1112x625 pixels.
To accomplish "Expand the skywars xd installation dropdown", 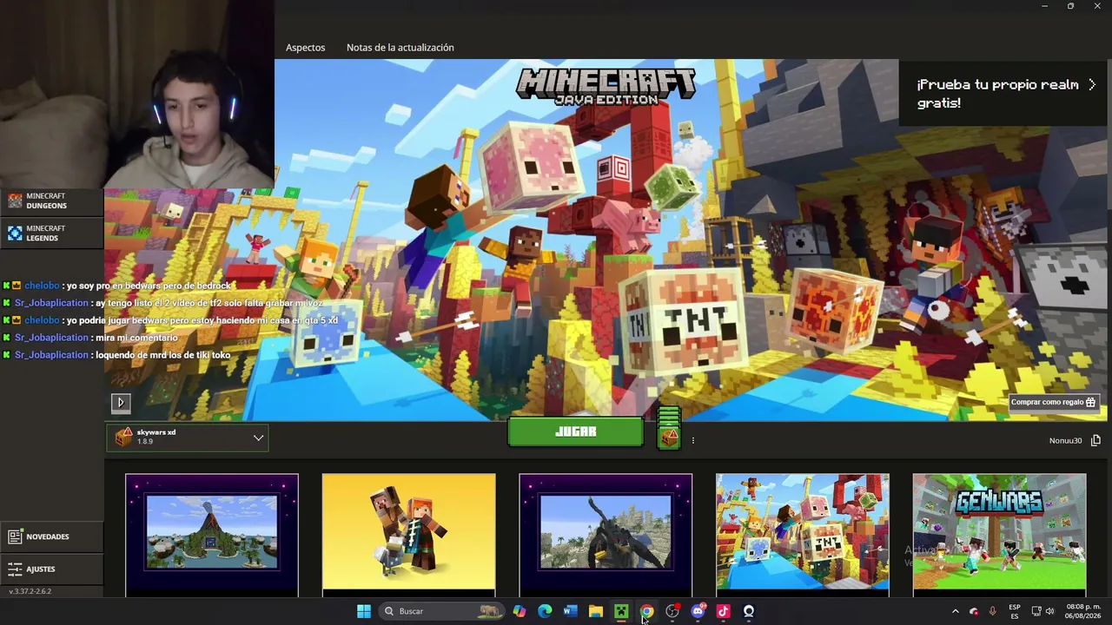I will [188, 438].
